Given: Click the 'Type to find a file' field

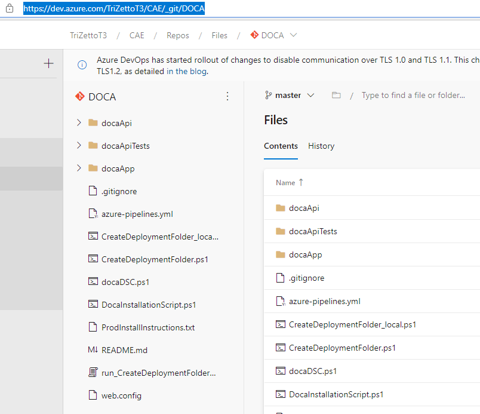Looking at the screenshot, I should click(x=413, y=96).
